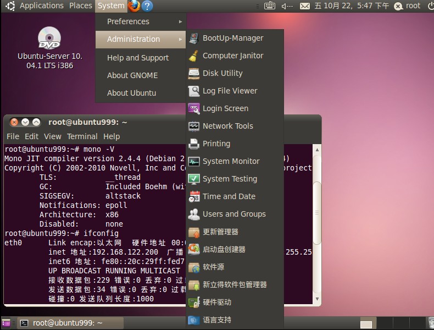Viewport: 434px width, 330px height.
Task: Click terminal scrollbar up arrow
Action: (x=317, y=150)
